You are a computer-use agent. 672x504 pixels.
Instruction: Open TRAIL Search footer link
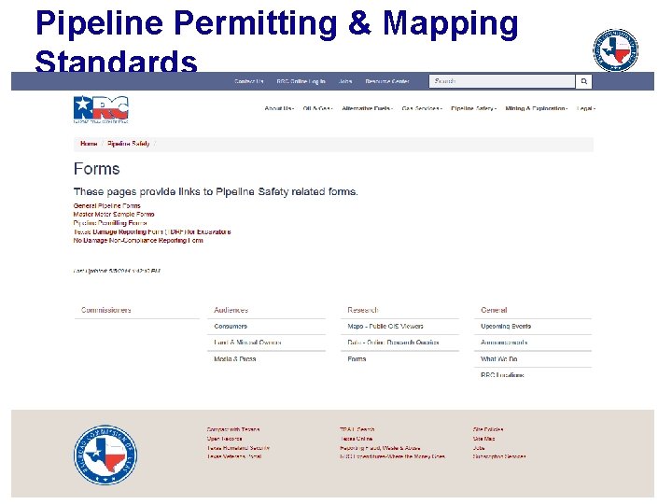click(357, 429)
